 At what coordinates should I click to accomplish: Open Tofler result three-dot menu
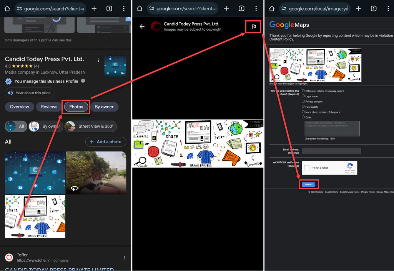[125, 258]
